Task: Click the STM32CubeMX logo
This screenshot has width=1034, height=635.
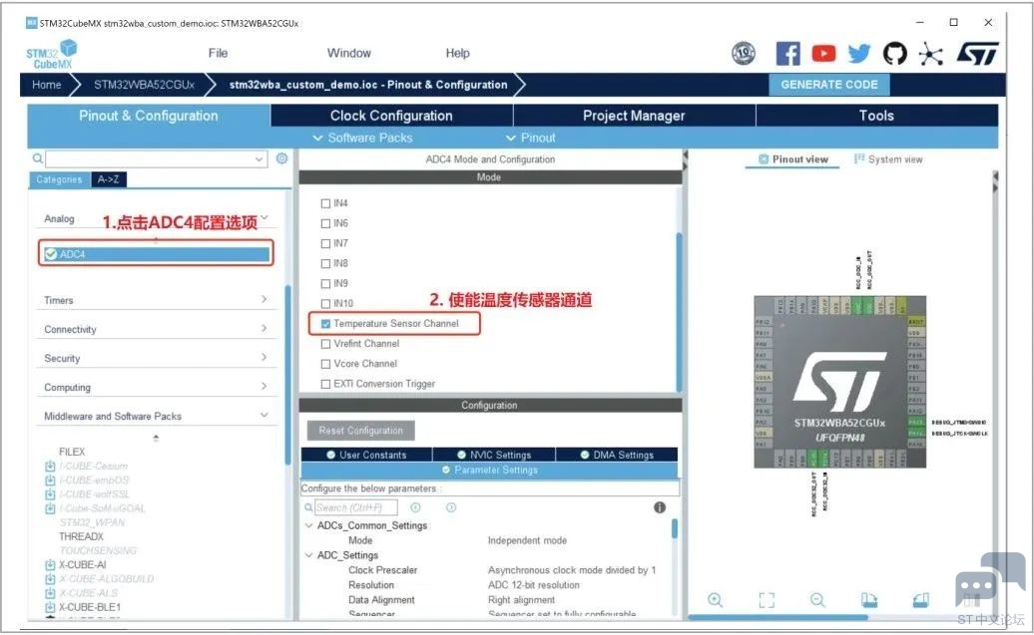Action: [52, 54]
